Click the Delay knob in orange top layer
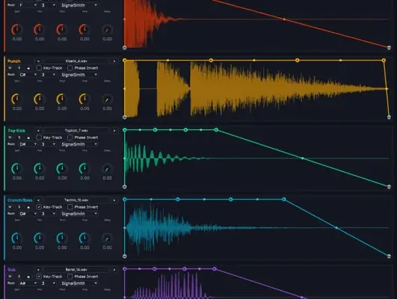The height and width of the screenshot is (299, 397). pyautogui.click(x=107, y=30)
